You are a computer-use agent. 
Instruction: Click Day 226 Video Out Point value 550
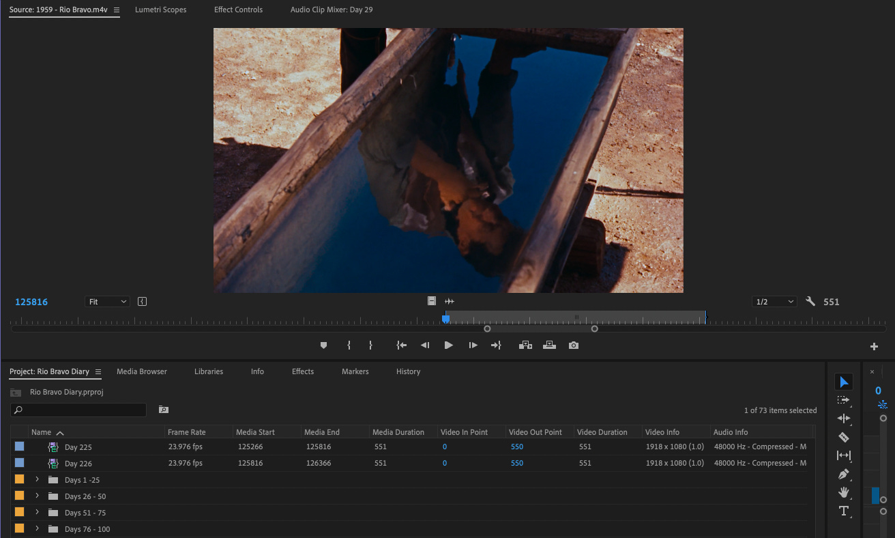coord(517,463)
